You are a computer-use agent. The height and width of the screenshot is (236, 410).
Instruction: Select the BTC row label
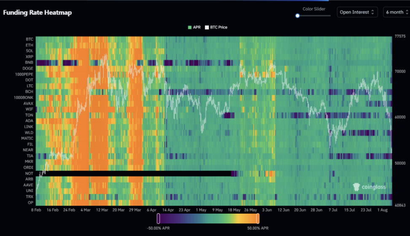29,39
